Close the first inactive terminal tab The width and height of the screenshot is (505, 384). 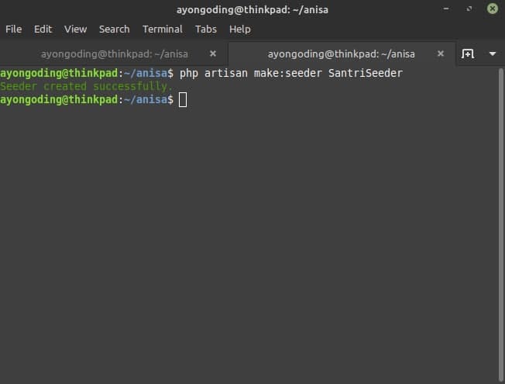213,54
